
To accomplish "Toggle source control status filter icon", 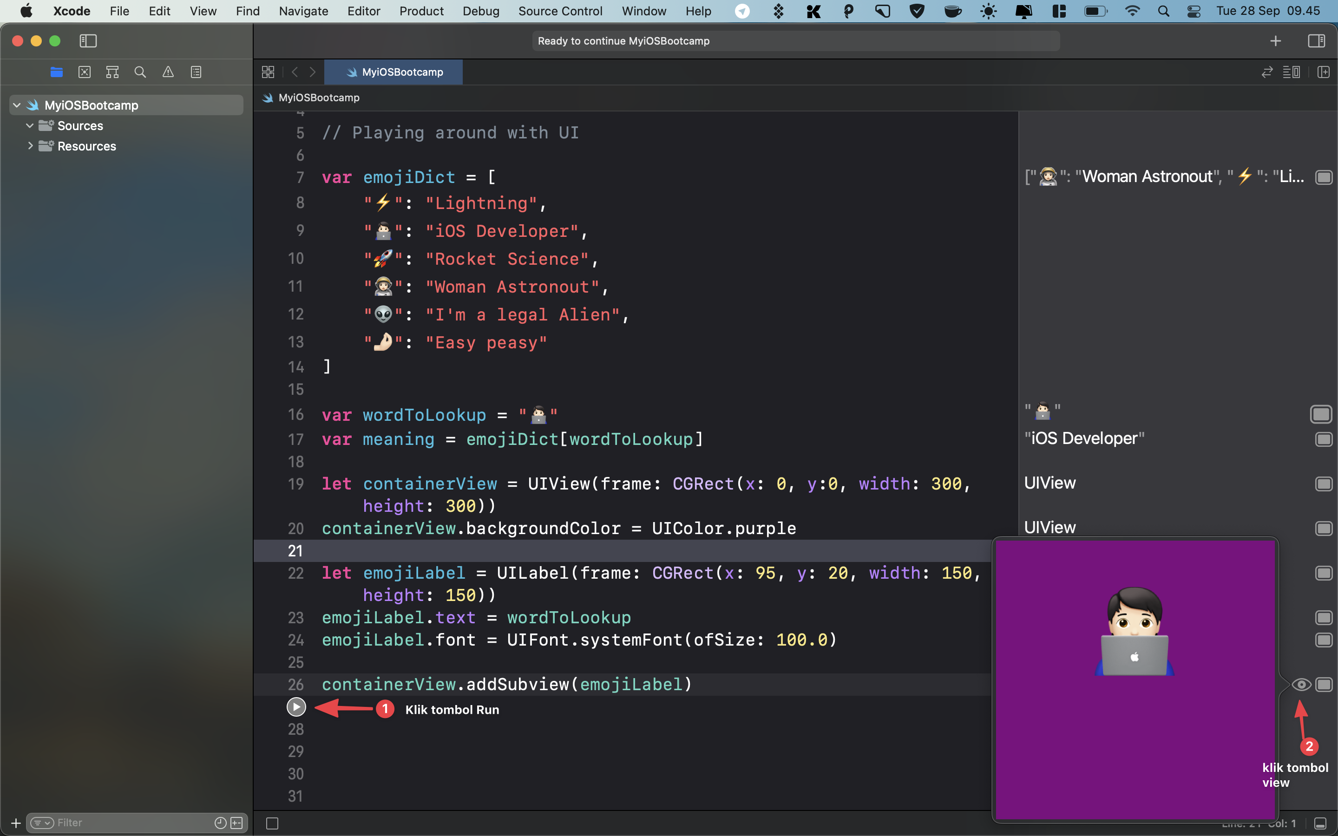I will (x=236, y=823).
